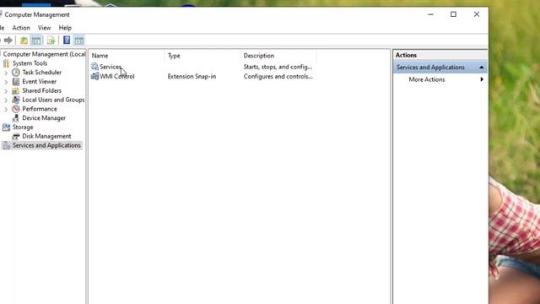Select the WMI Control entry name
540x304 pixels.
pos(117,77)
